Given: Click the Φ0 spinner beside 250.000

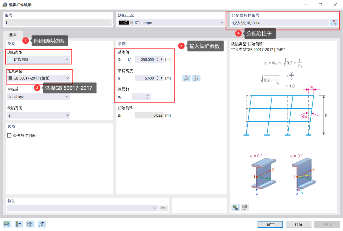Looking at the screenshot, I should pyautogui.click(x=157, y=59).
